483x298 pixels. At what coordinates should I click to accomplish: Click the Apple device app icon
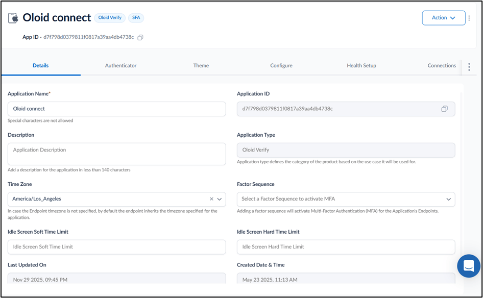[x=13, y=18]
